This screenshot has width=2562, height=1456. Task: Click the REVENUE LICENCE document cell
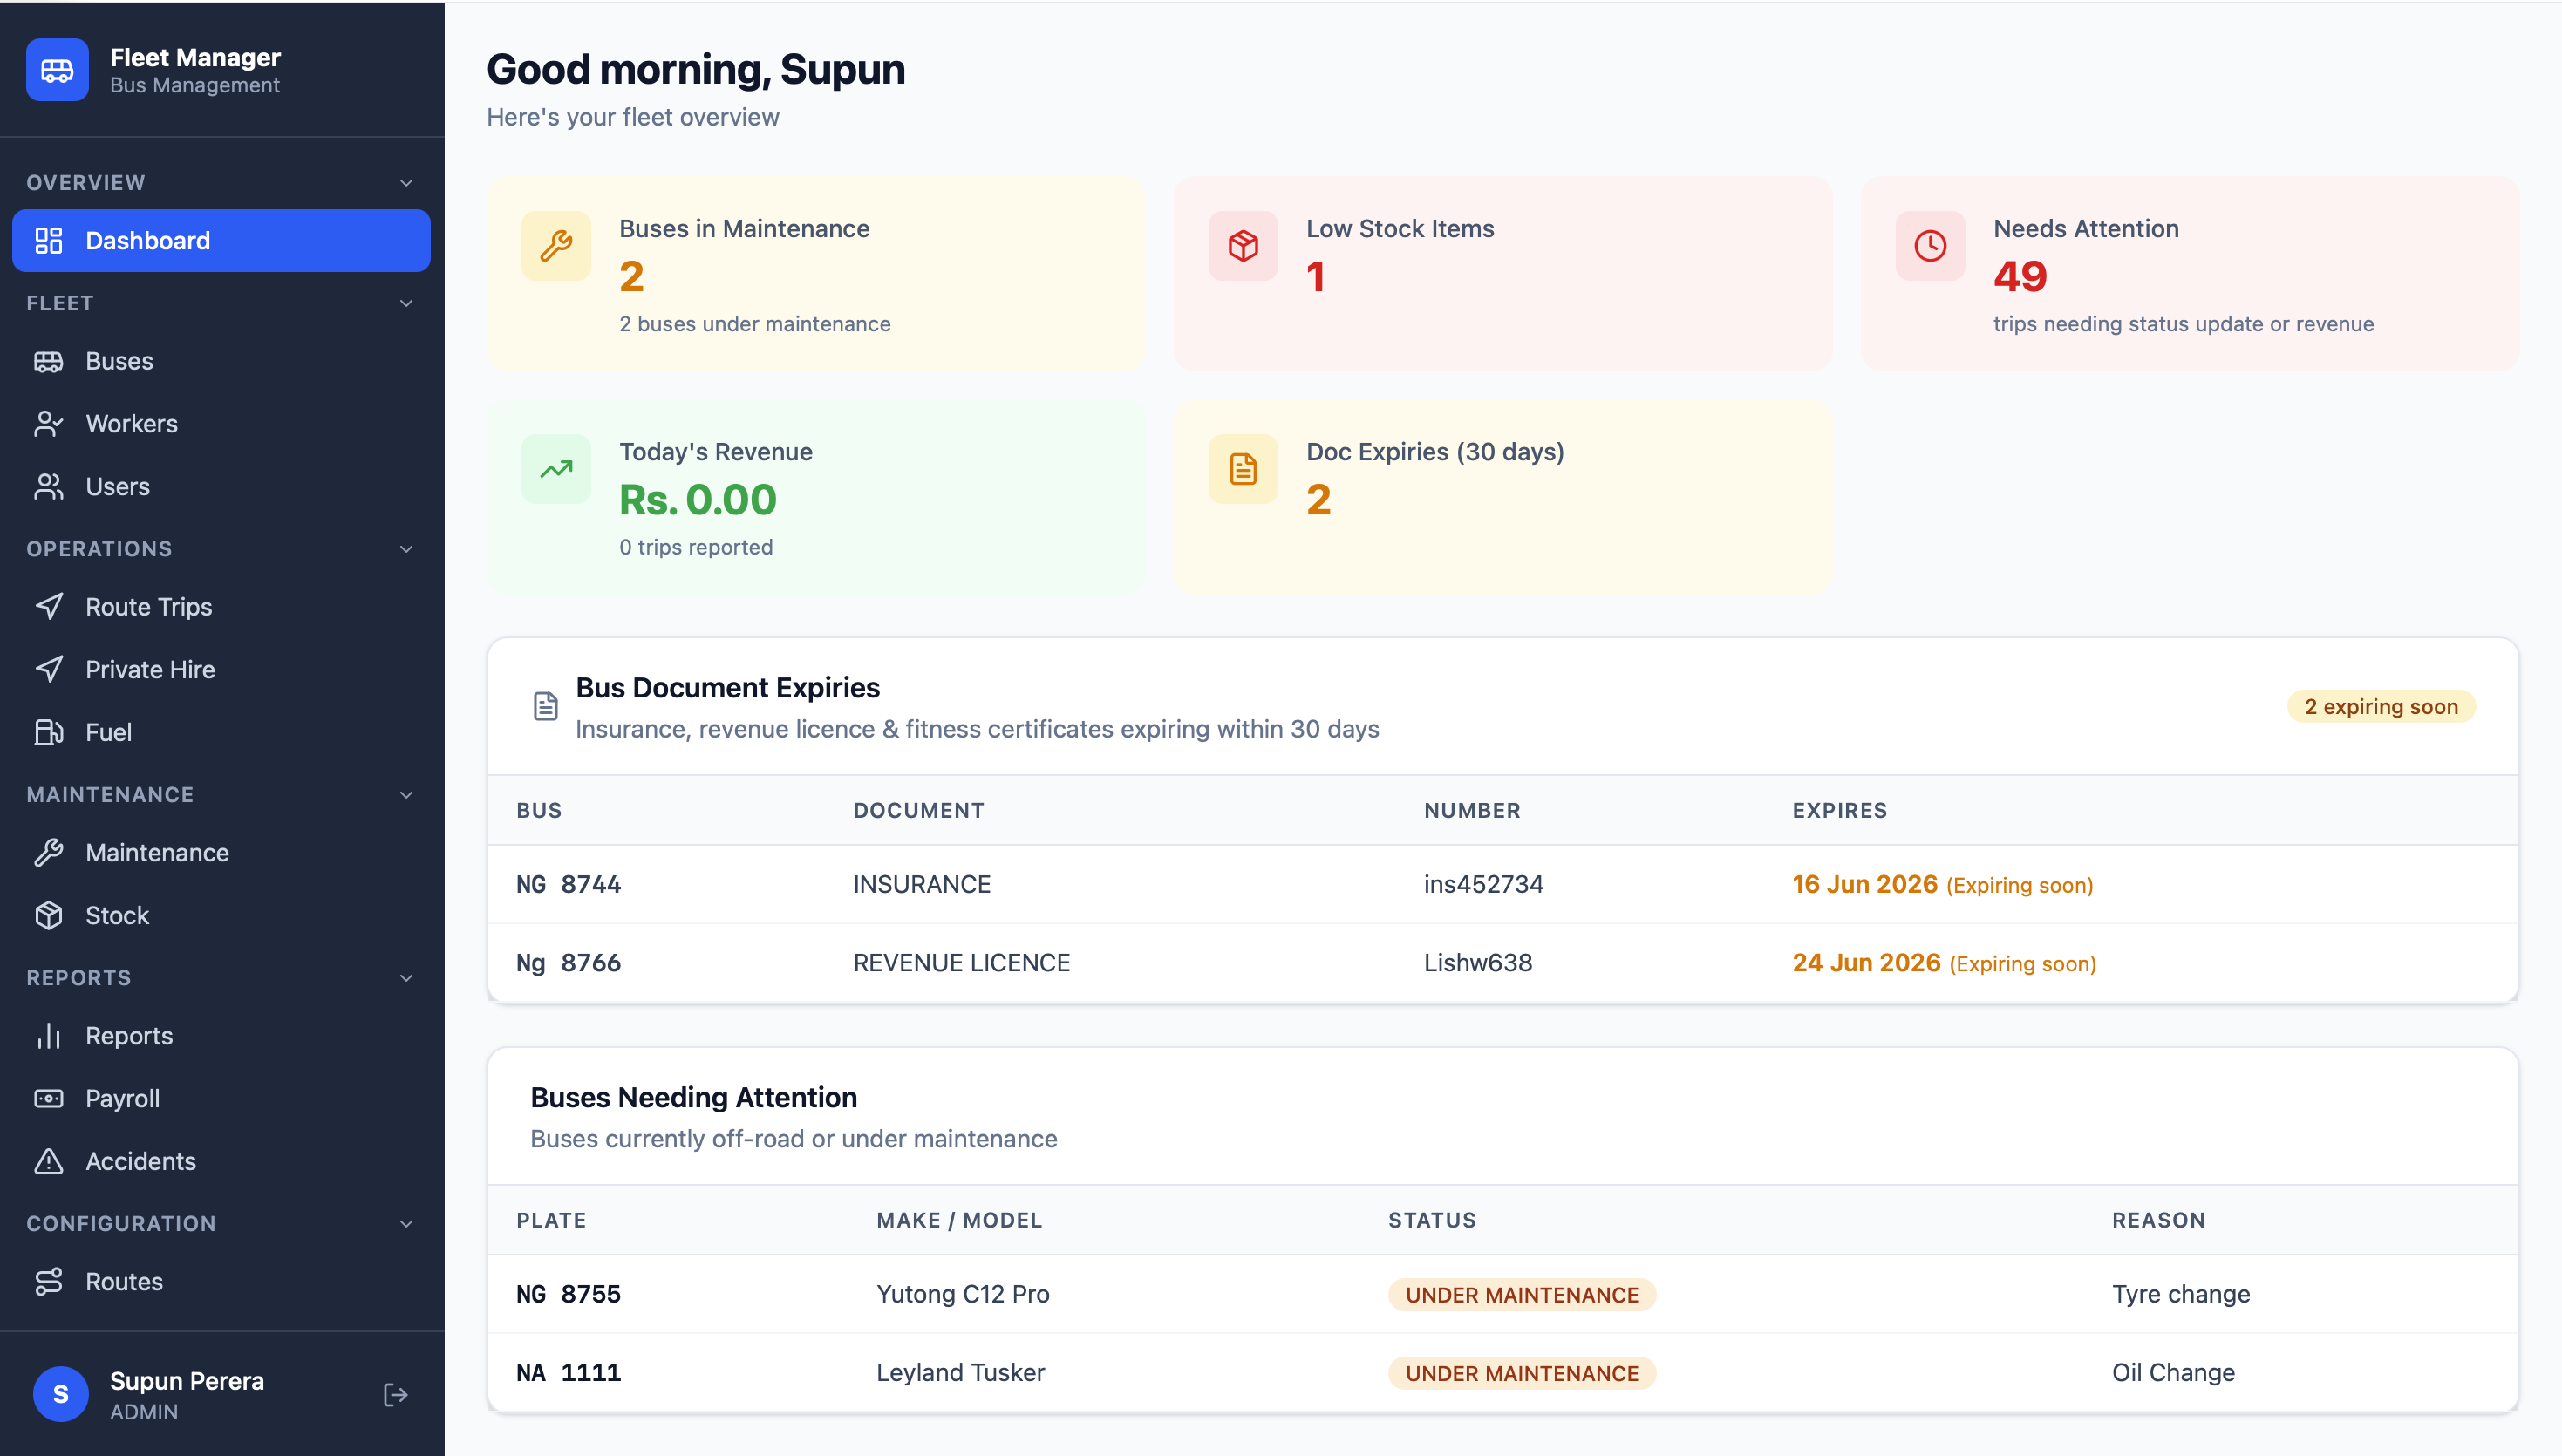click(961, 963)
